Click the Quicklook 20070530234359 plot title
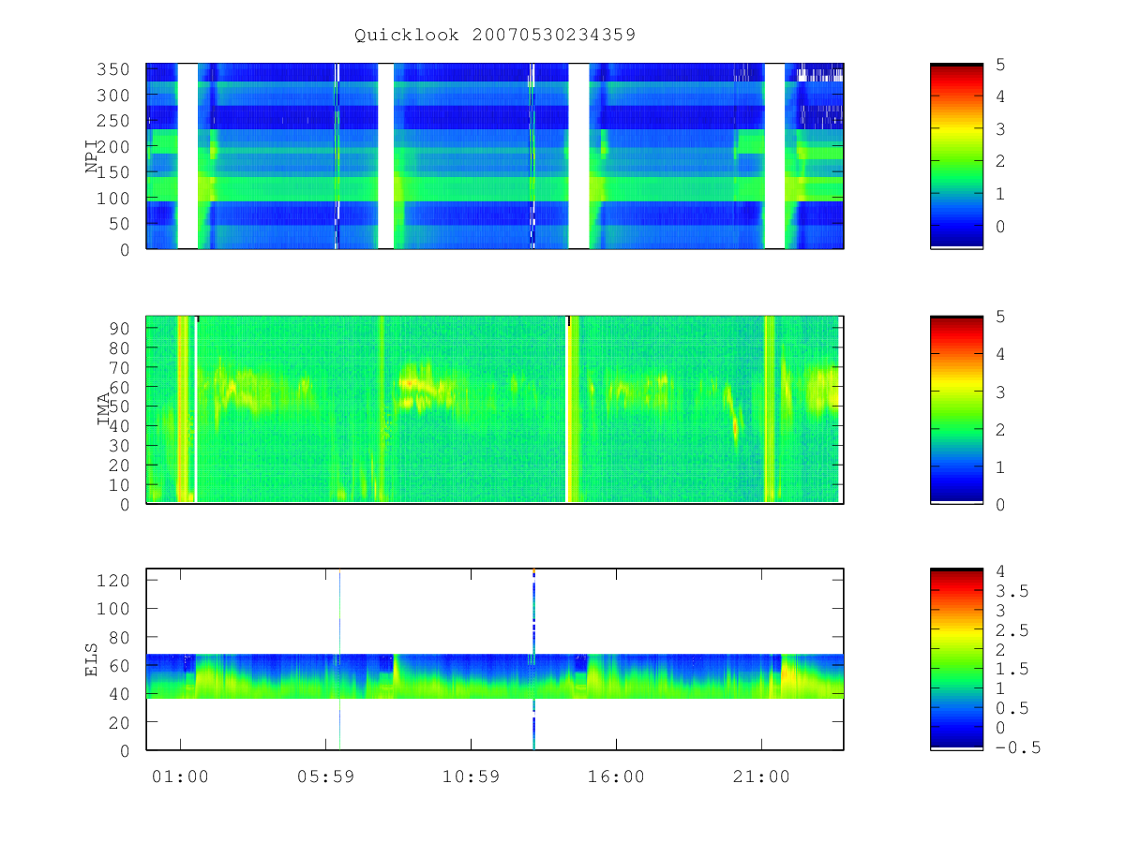This screenshot has width=1125, height=843. [495, 36]
